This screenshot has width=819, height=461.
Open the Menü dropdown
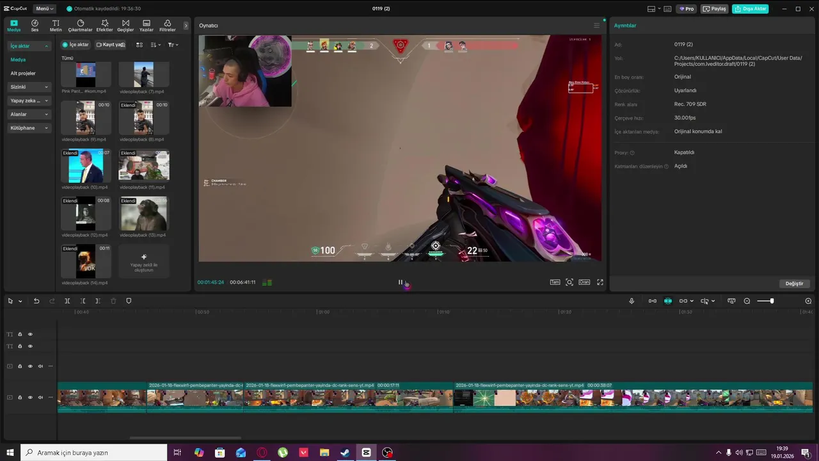pyautogui.click(x=45, y=9)
